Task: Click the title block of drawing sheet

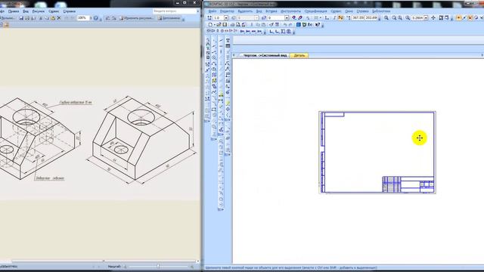Action: point(408,184)
